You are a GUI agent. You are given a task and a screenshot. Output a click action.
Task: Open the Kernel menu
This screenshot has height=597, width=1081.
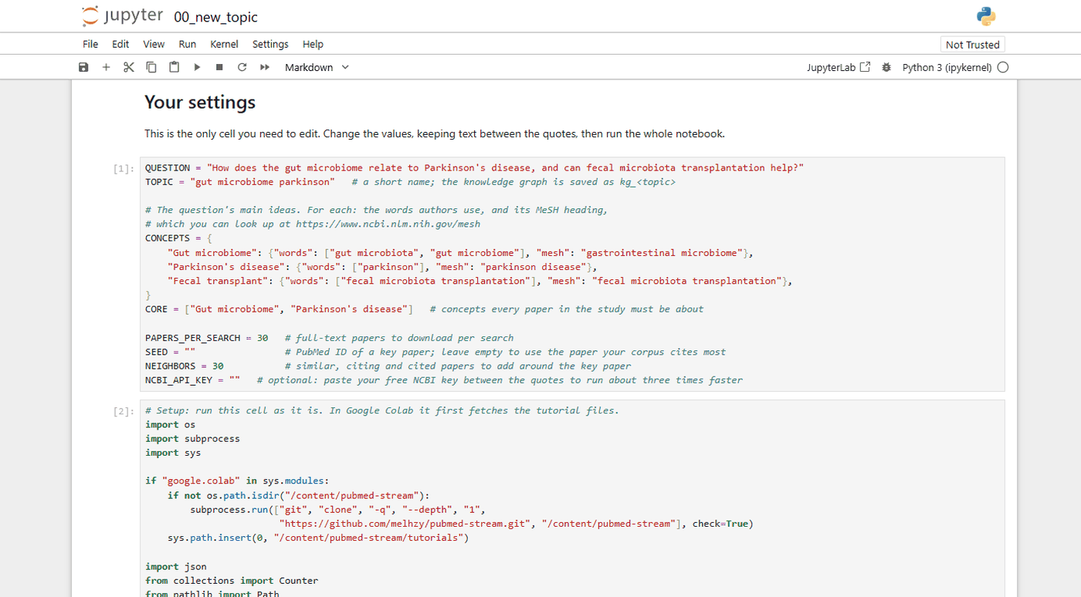224,44
